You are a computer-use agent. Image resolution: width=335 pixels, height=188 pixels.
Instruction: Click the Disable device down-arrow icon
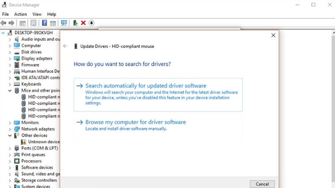pos(92,23)
